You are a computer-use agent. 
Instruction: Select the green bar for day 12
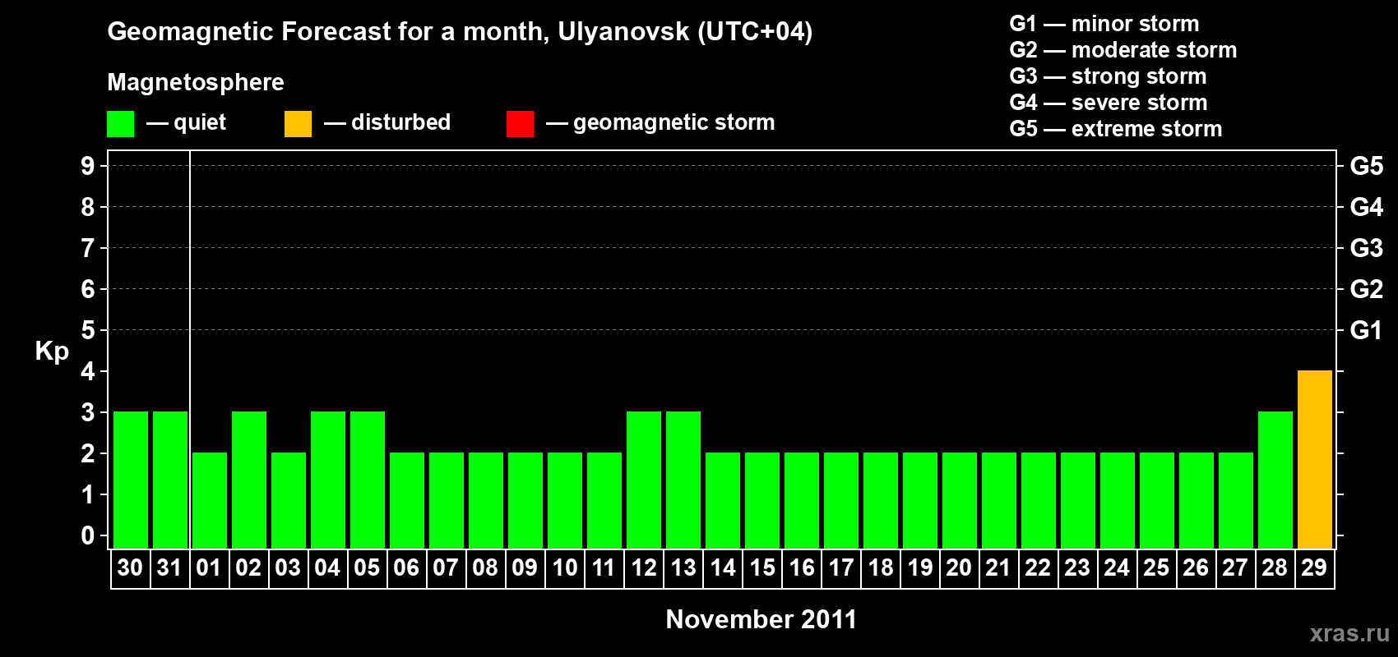644,480
